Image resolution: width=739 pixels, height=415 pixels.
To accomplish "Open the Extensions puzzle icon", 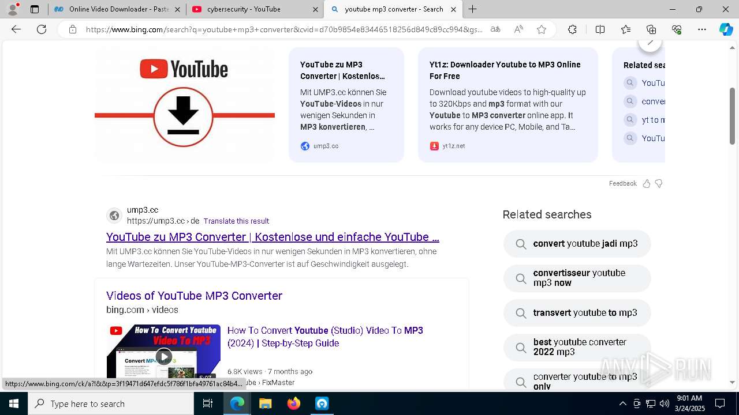I will [x=572, y=29].
